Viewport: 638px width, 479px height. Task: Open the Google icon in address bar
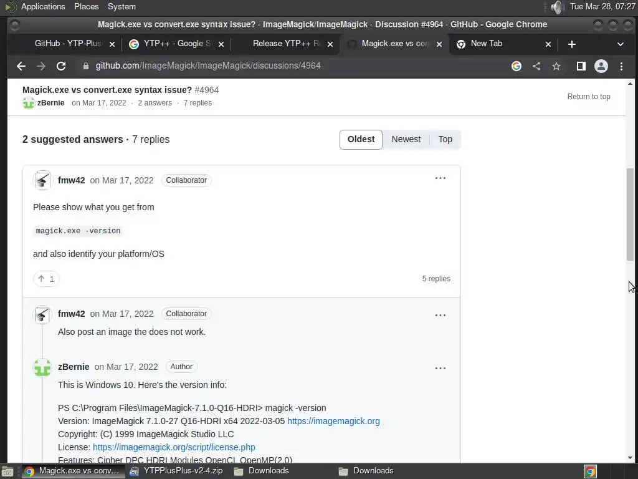coord(517,66)
